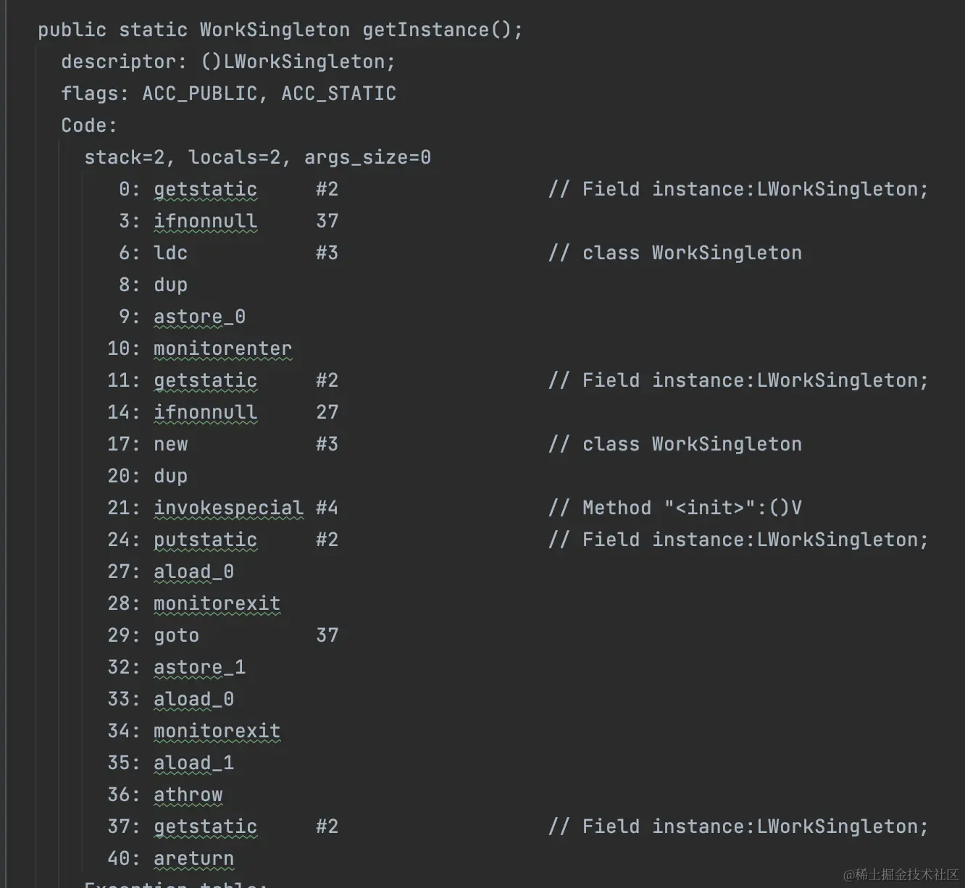Click the invokespecial instruction

point(228,508)
